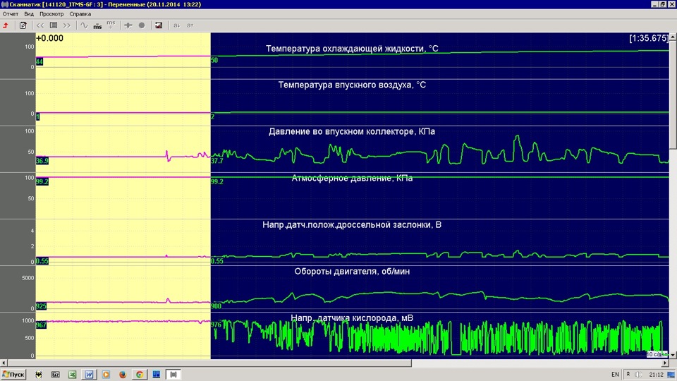Open the Отчет menu
Image resolution: width=677 pixels, height=381 pixels.
coord(11,14)
